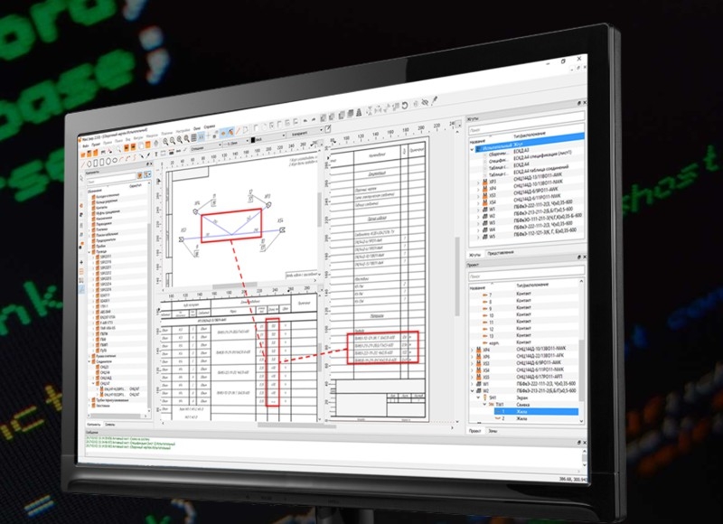Open the line thickness dropdown
This screenshot has width=723, height=524.
click(x=236, y=143)
